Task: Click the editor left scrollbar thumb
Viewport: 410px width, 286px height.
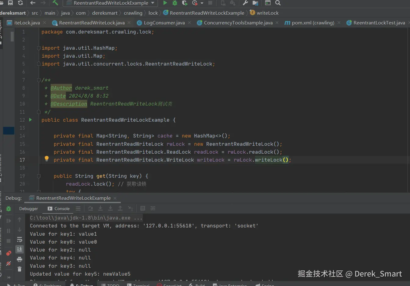Action: click(x=12, y=37)
